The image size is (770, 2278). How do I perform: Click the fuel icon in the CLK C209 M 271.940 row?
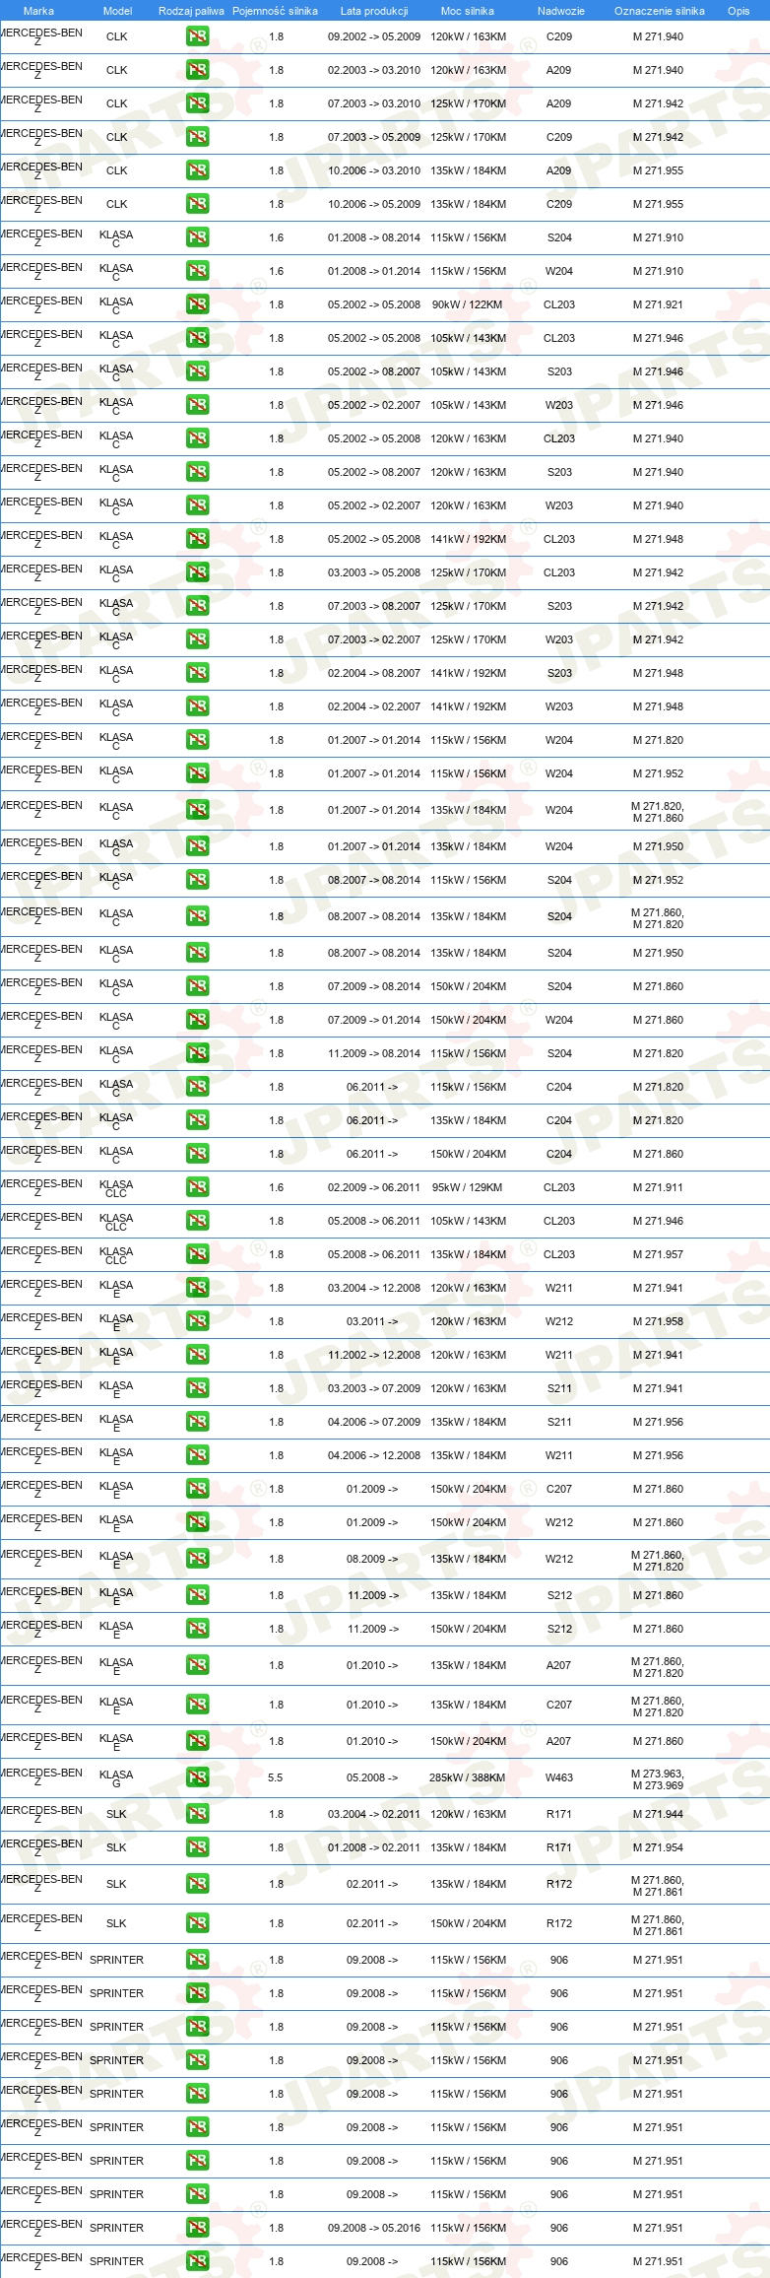[198, 37]
